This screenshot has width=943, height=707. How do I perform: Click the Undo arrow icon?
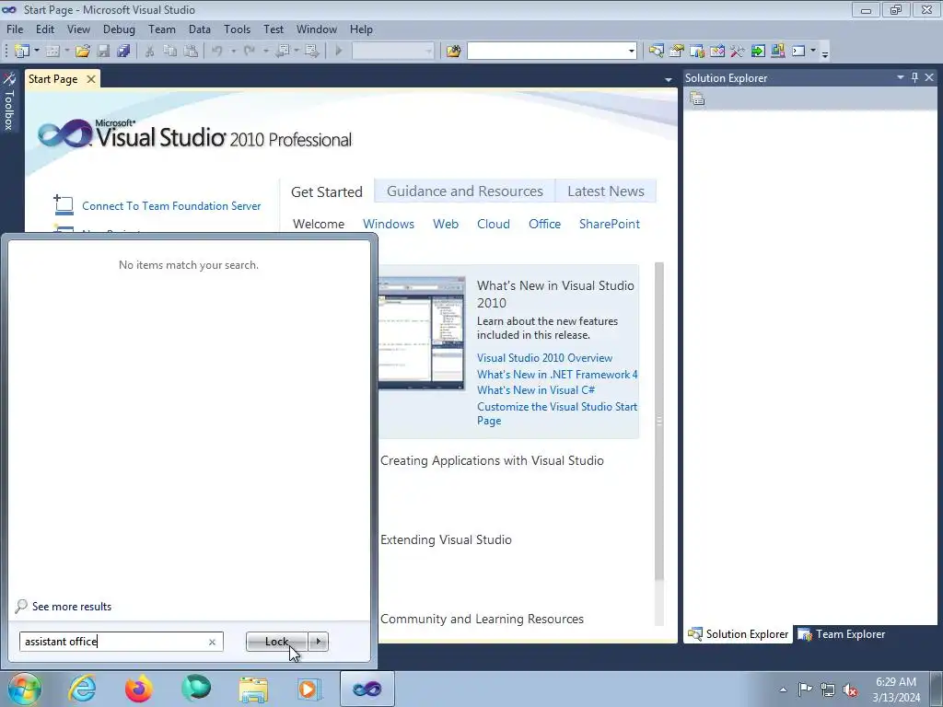coord(217,52)
